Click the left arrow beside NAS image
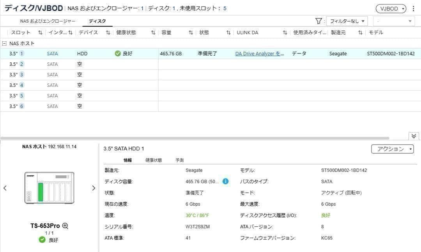The image size is (421, 252). tap(5, 188)
